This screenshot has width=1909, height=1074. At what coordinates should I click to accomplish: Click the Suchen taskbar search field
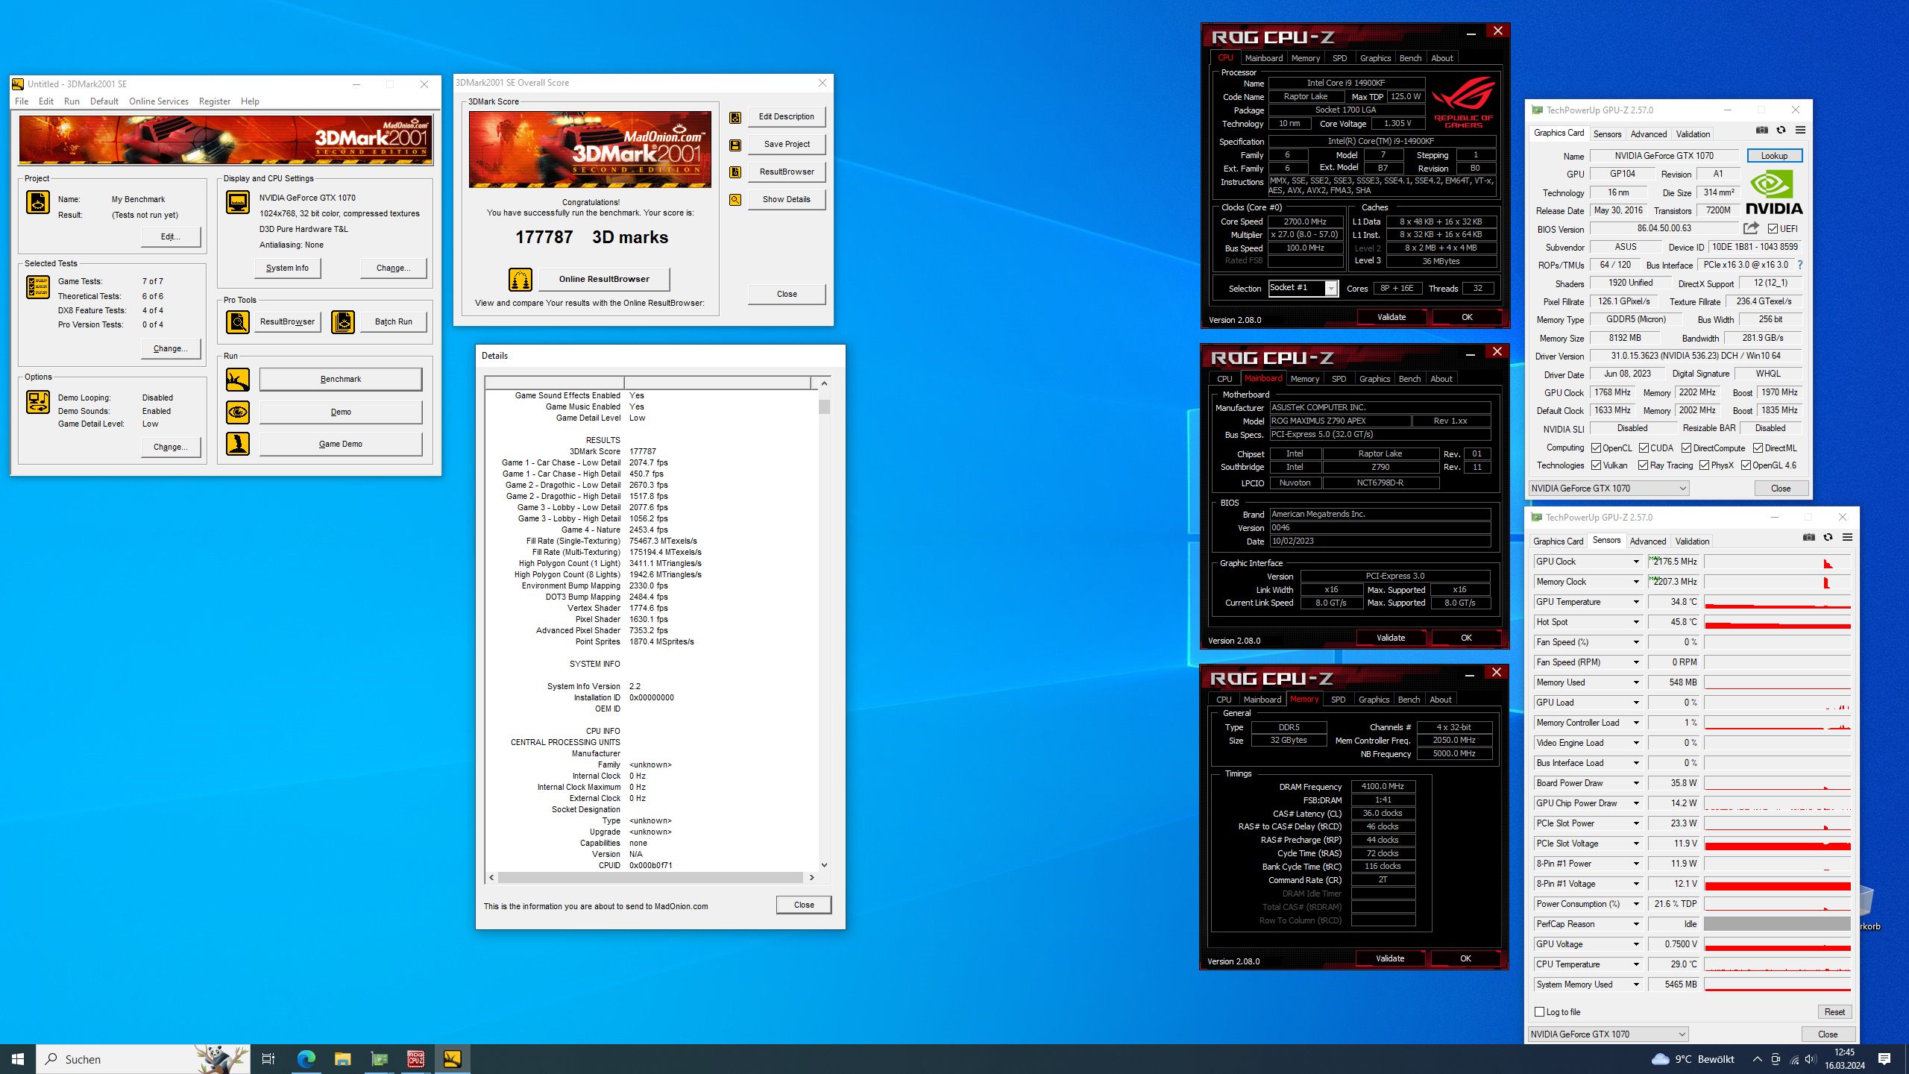(x=143, y=1059)
